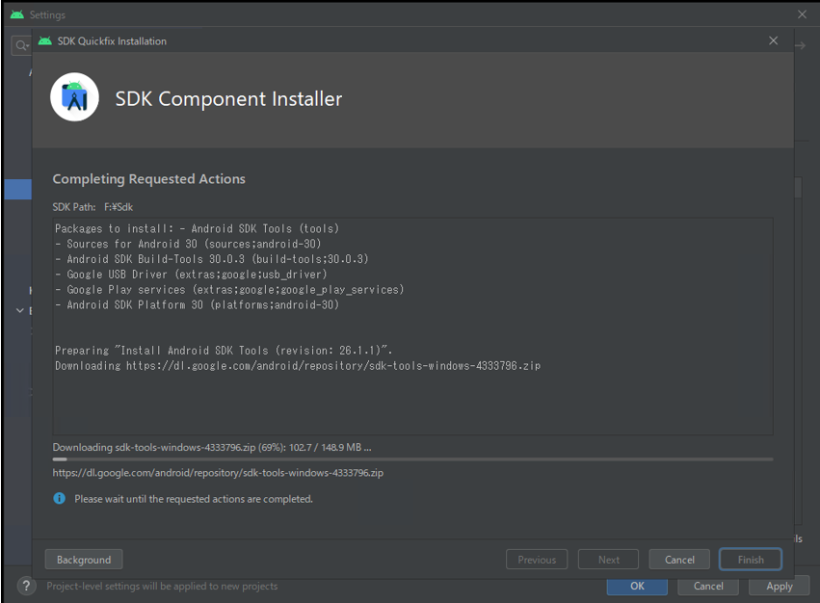Click the Android icon in SDK Quickfix title bar

[45, 40]
